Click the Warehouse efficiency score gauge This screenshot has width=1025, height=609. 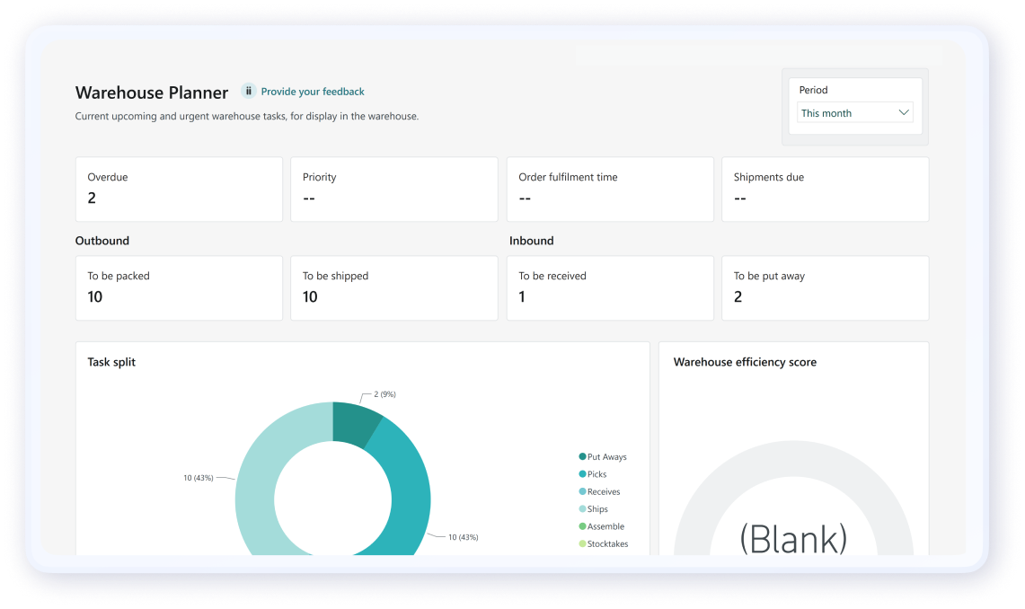pos(793,503)
